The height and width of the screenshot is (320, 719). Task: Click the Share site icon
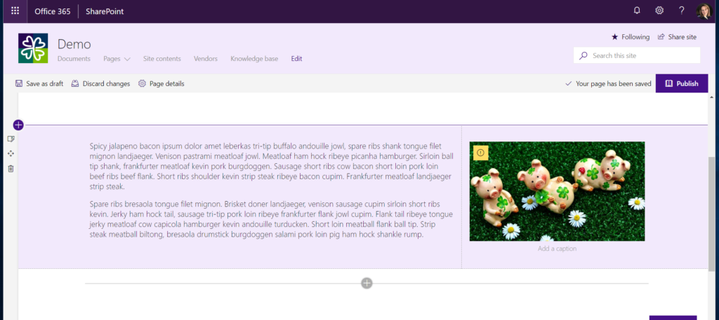click(x=661, y=37)
